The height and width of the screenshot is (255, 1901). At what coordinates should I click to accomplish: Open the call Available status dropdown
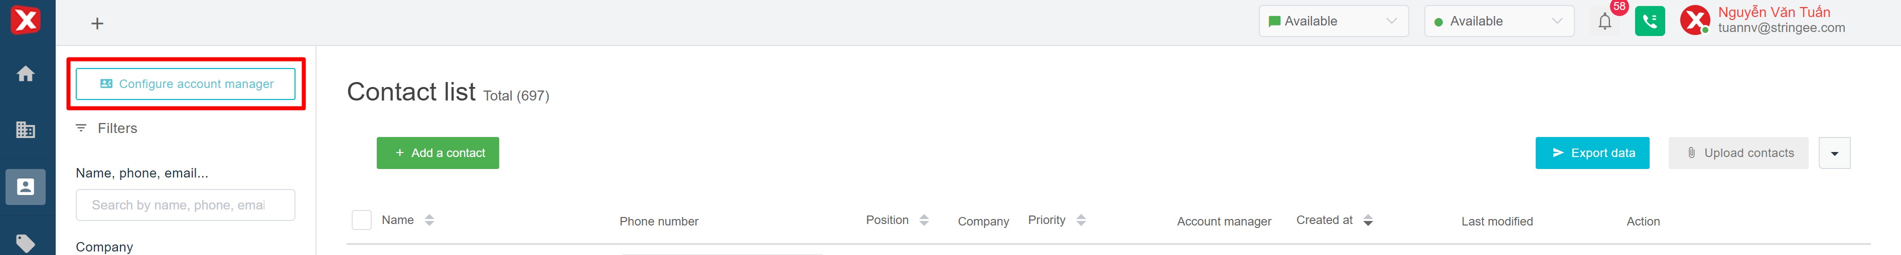[x=1498, y=21]
